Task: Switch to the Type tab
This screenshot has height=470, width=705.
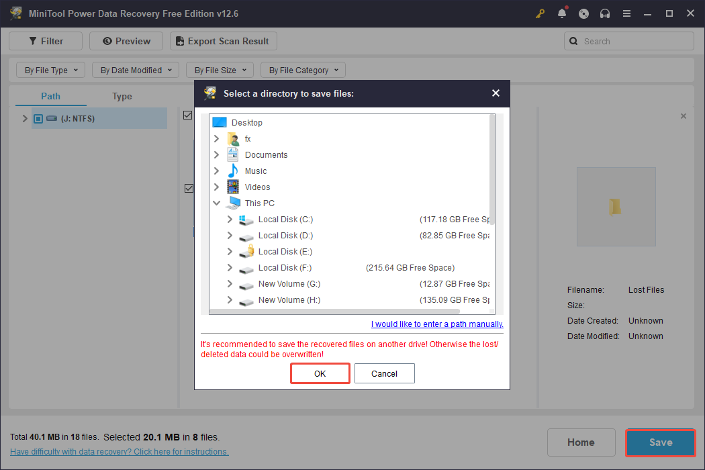Action: point(122,96)
